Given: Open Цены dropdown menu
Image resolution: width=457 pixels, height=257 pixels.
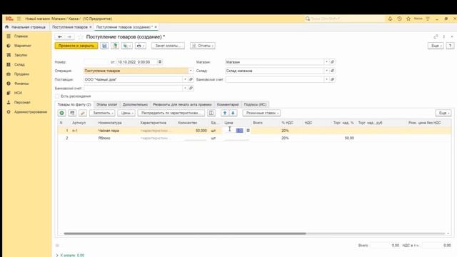Looking at the screenshot, I should (x=126, y=113).
